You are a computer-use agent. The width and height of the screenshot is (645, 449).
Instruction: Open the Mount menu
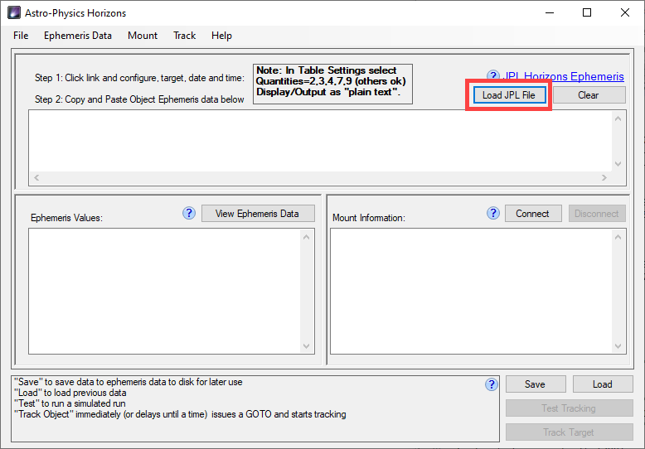point(143,36)
